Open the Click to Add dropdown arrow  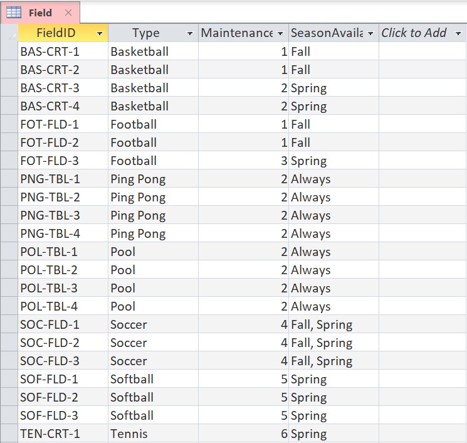[458, 33]
